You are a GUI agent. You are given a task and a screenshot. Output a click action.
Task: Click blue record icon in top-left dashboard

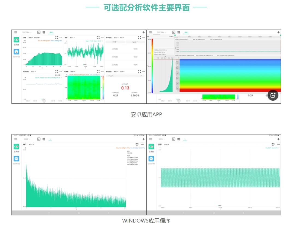coord(17,51)
